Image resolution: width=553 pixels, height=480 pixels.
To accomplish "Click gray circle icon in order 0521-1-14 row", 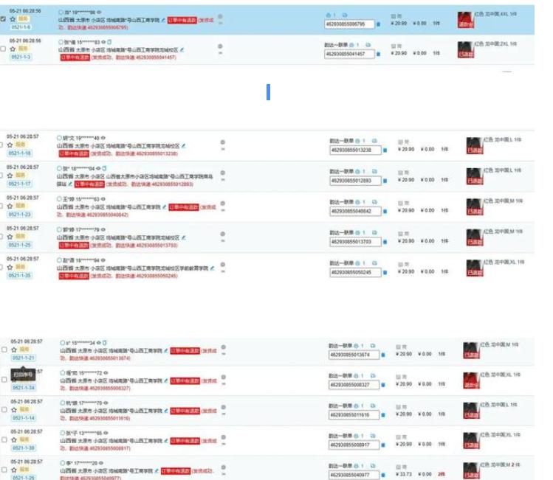I will click(x=224, y=407).
